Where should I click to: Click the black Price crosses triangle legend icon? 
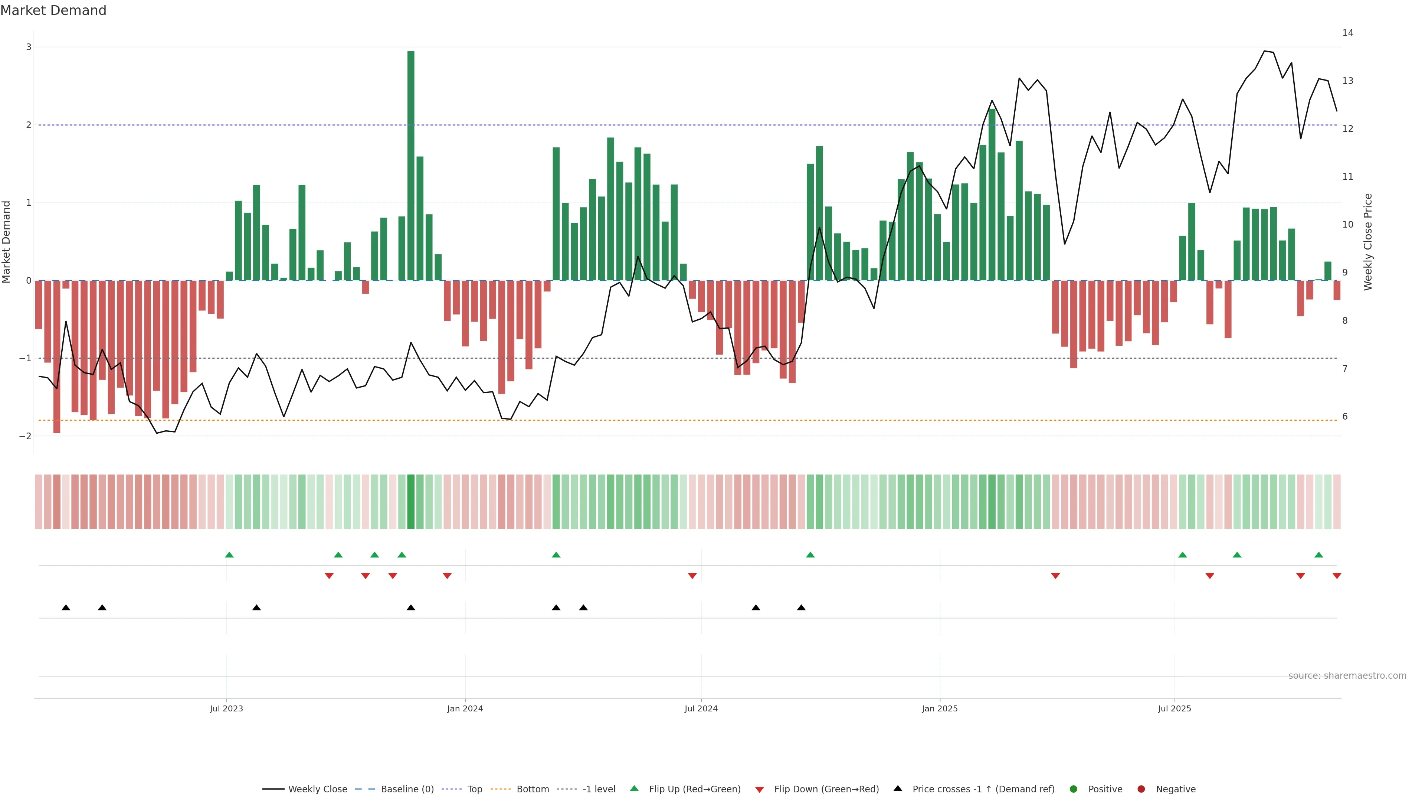pos(898,788)
